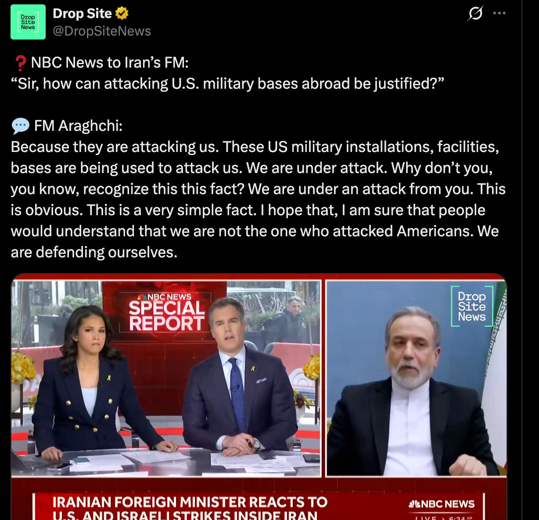Click the NBC News Special Report graphic
Viewport: 539px width, 520px height.
pos(166,312)
